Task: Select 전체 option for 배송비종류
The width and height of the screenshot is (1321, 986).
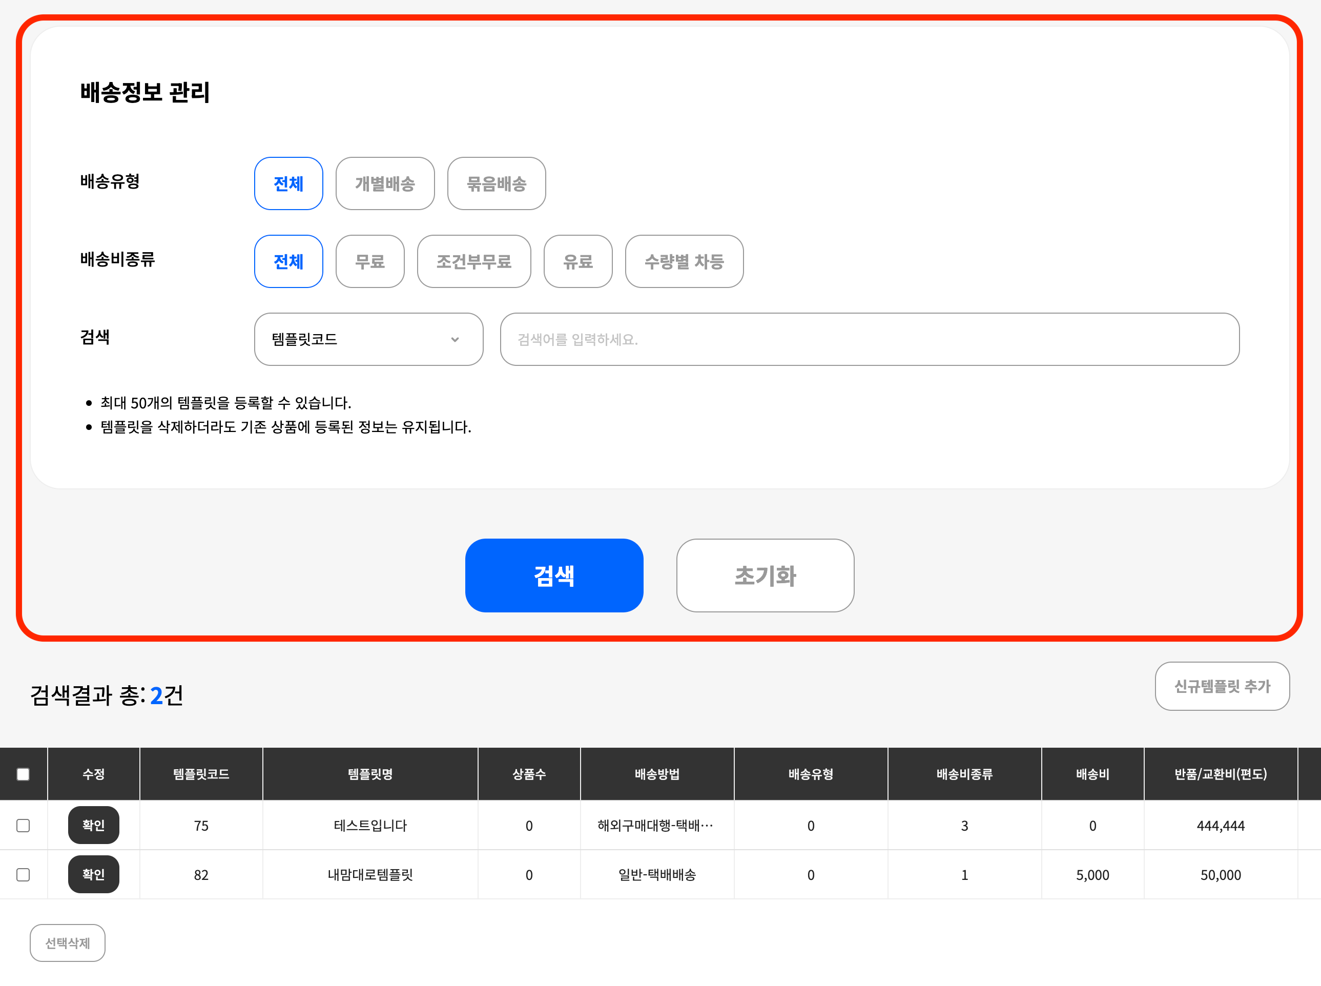Action: point(288,261)
